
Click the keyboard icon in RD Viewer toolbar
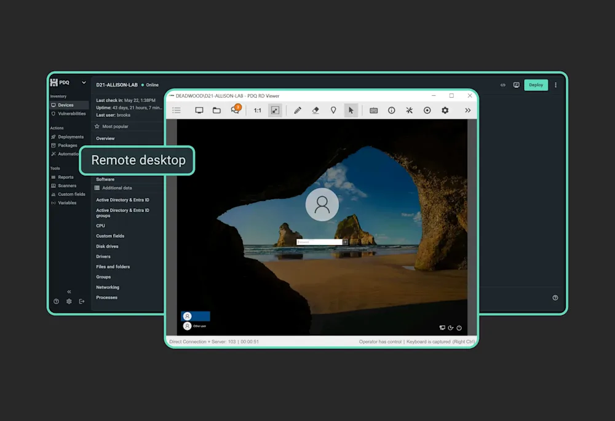click(374, 111)
